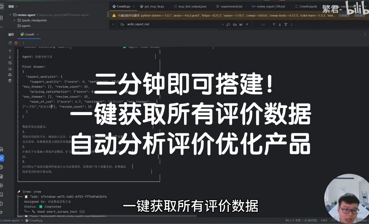This screenshot has width=369, height=224.
Task: Clear the find search field text
Action: click(223, 25)
